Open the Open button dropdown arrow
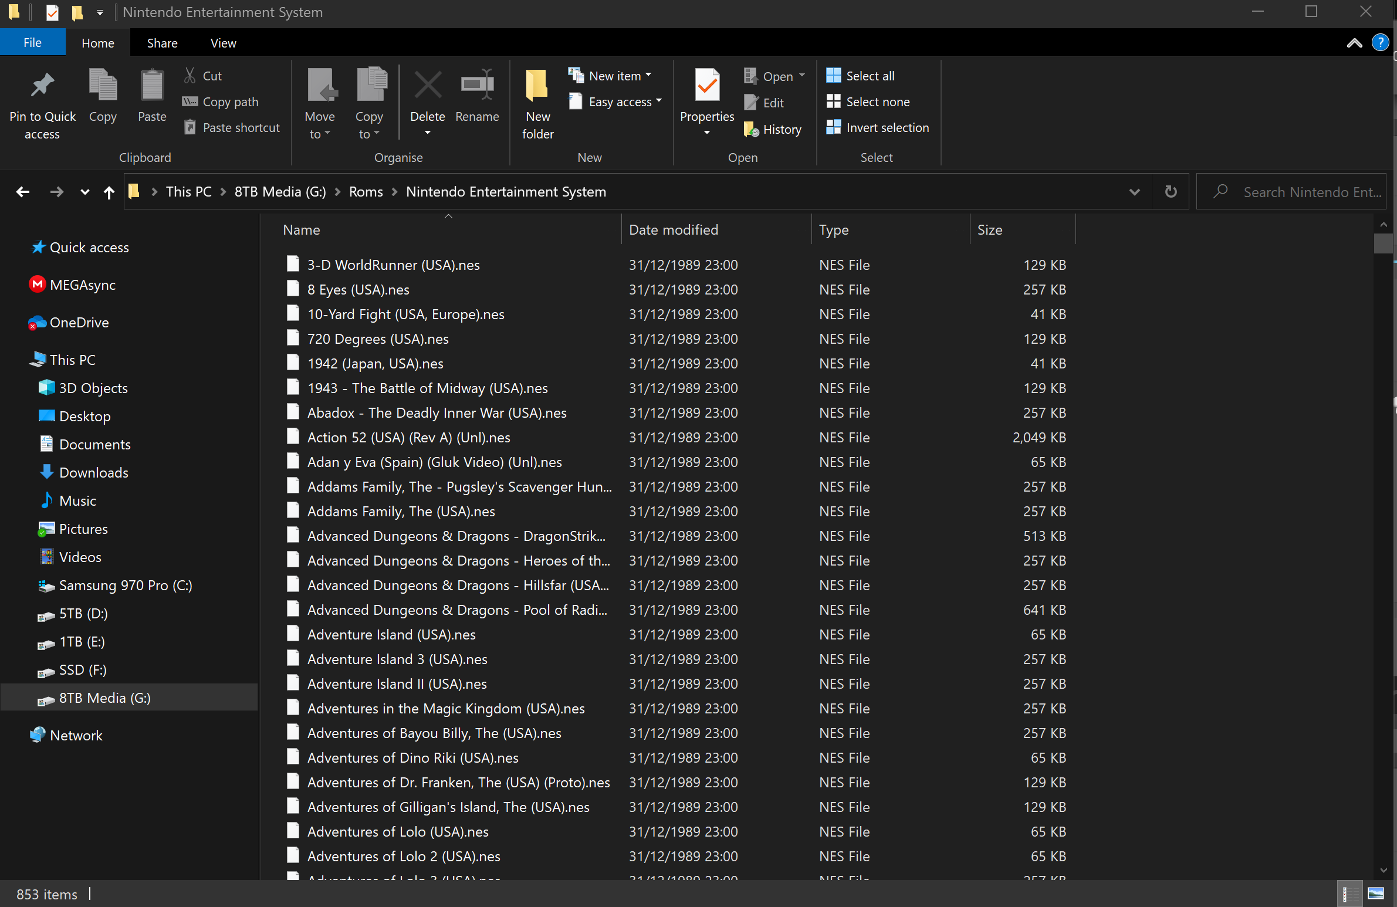The image size is (1397, 907). coord(802,76)
